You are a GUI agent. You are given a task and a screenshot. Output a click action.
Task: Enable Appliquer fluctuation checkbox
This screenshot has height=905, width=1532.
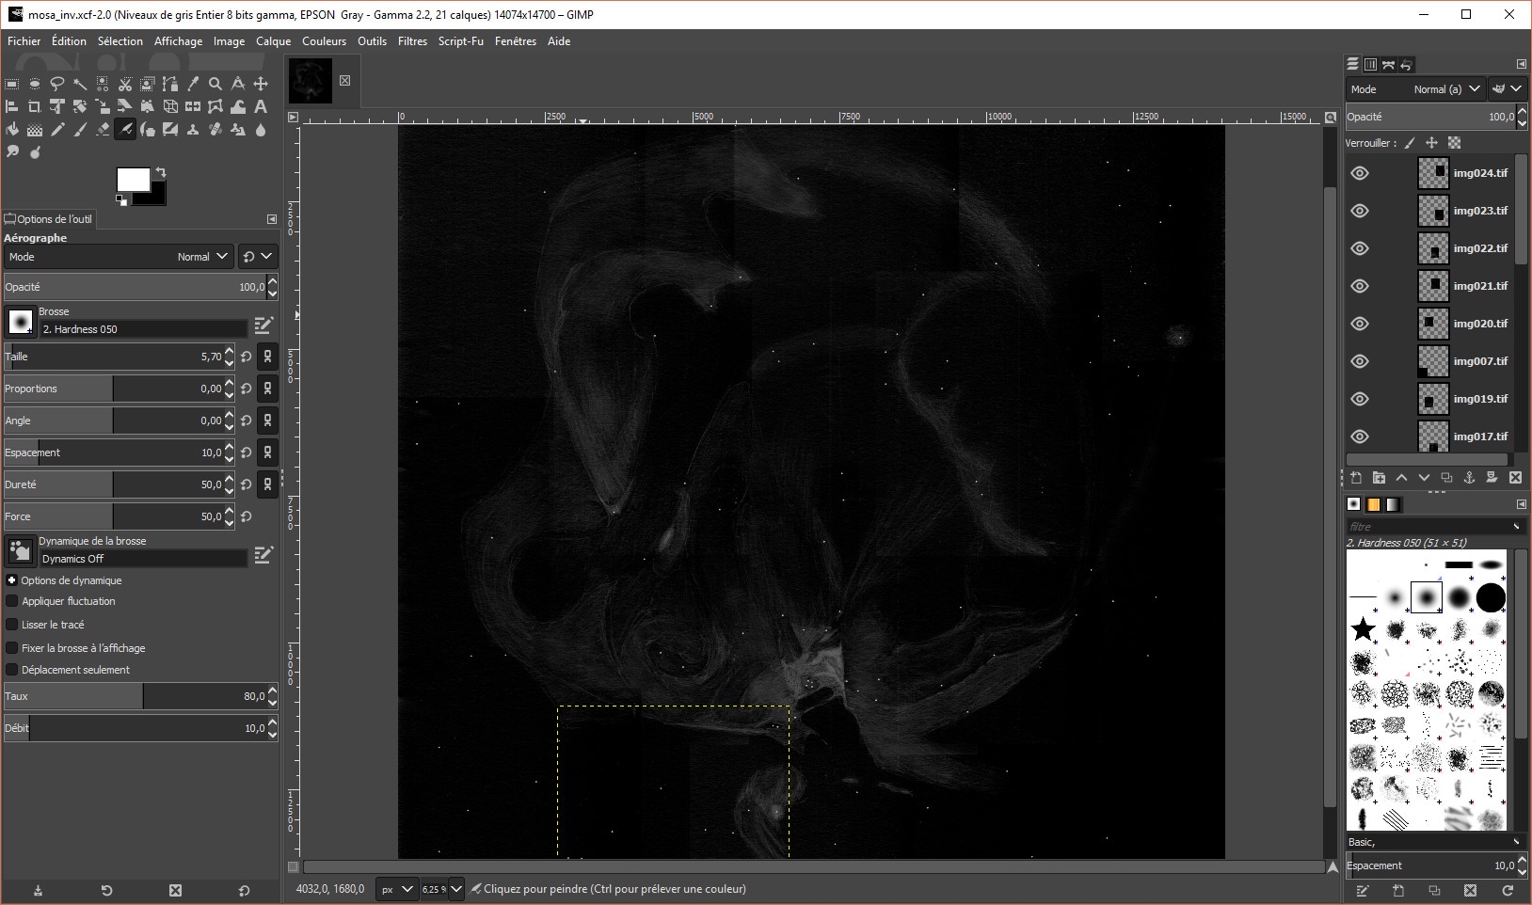12,601
